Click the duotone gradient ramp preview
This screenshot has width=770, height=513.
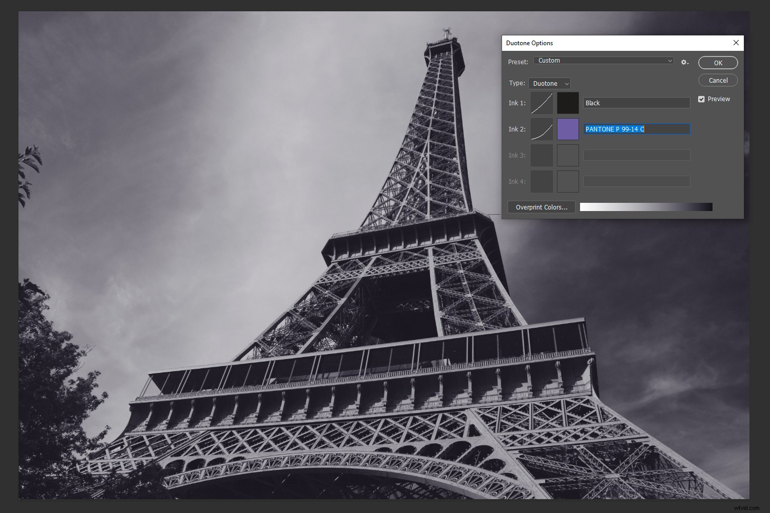point(646,206)
